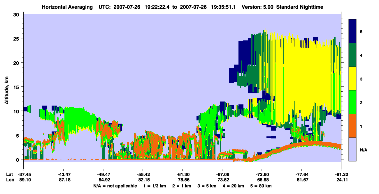Click legend text '3 = 5 km'

[207, 186]
